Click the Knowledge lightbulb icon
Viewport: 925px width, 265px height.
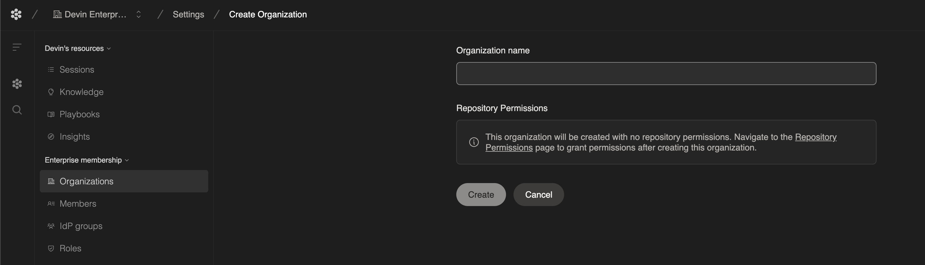pos(51,92)
